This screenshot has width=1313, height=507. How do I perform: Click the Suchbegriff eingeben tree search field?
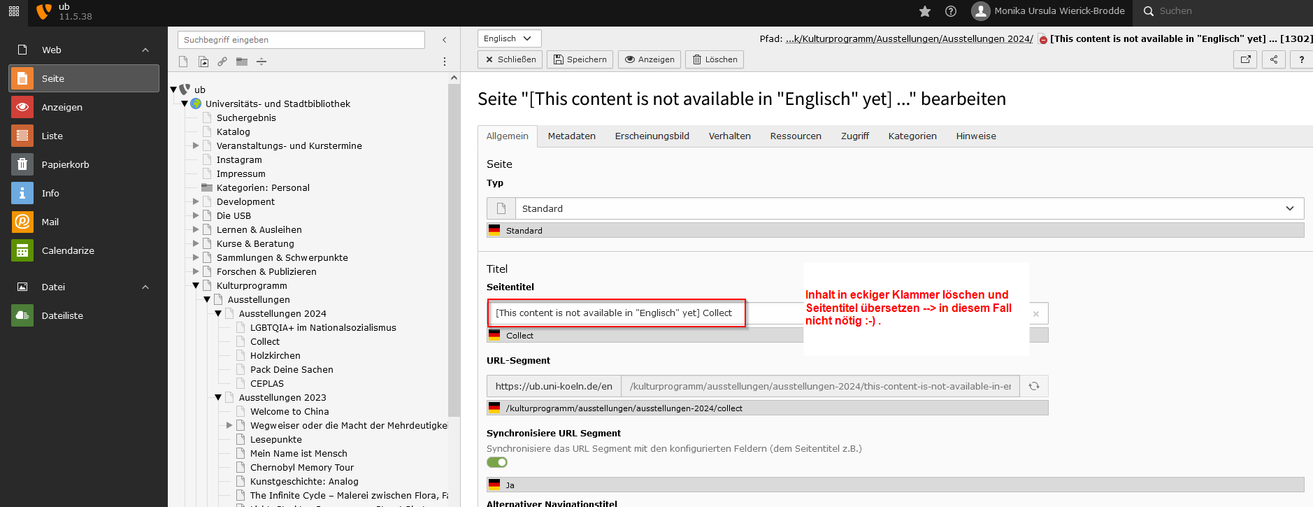point(301,40)
